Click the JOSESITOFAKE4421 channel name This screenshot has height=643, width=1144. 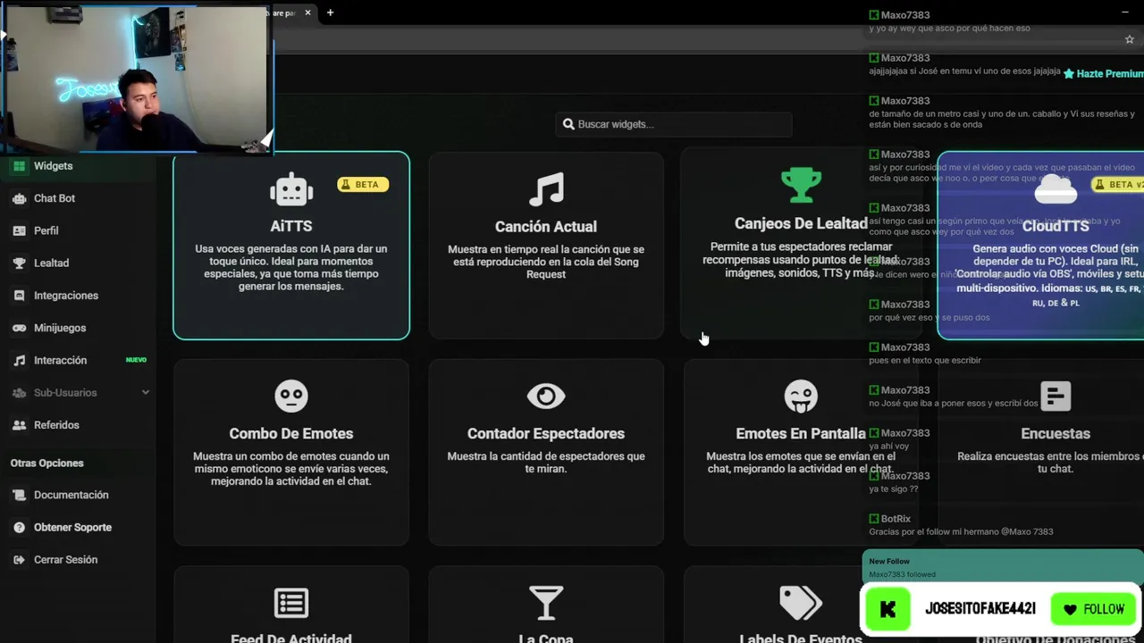(980, 609)
